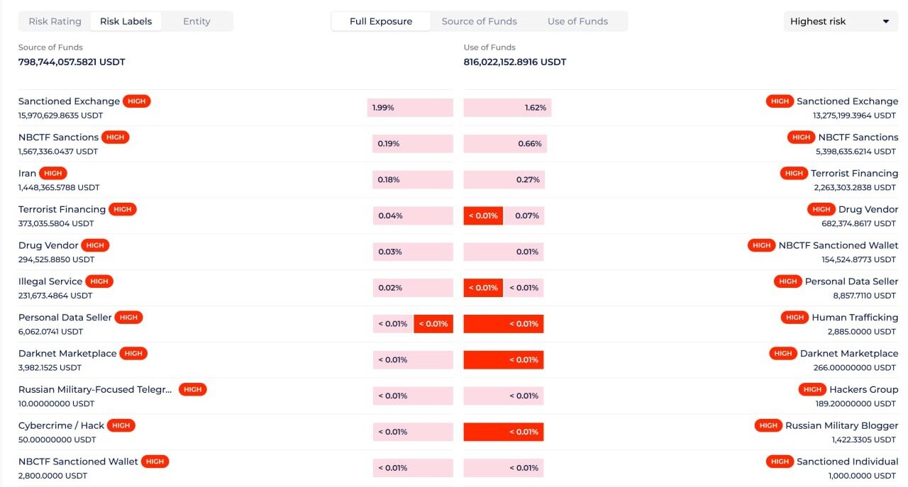
Task: Click the dropdown arrow beside Highest risk
Action: [886, 21]
